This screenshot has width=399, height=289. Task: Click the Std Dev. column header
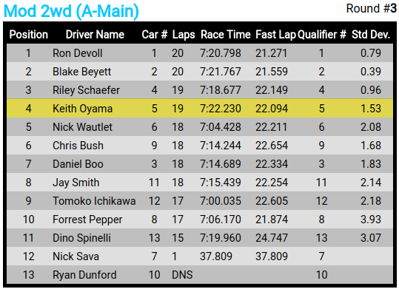click(371, 35)
